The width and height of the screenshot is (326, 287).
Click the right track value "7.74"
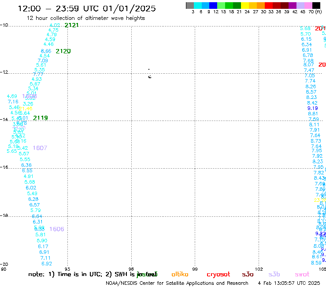[310, 81]
